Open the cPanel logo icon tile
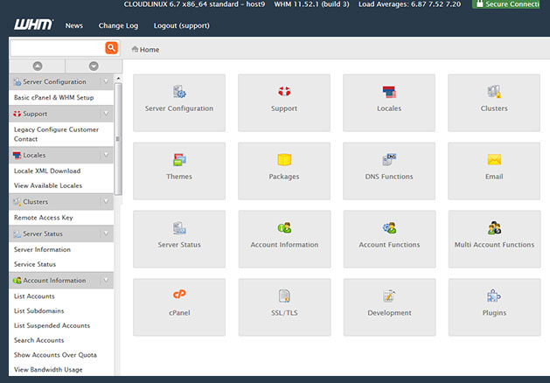This screenshot has height=383, width=550. pyautogui.click(x=179, y=302)
